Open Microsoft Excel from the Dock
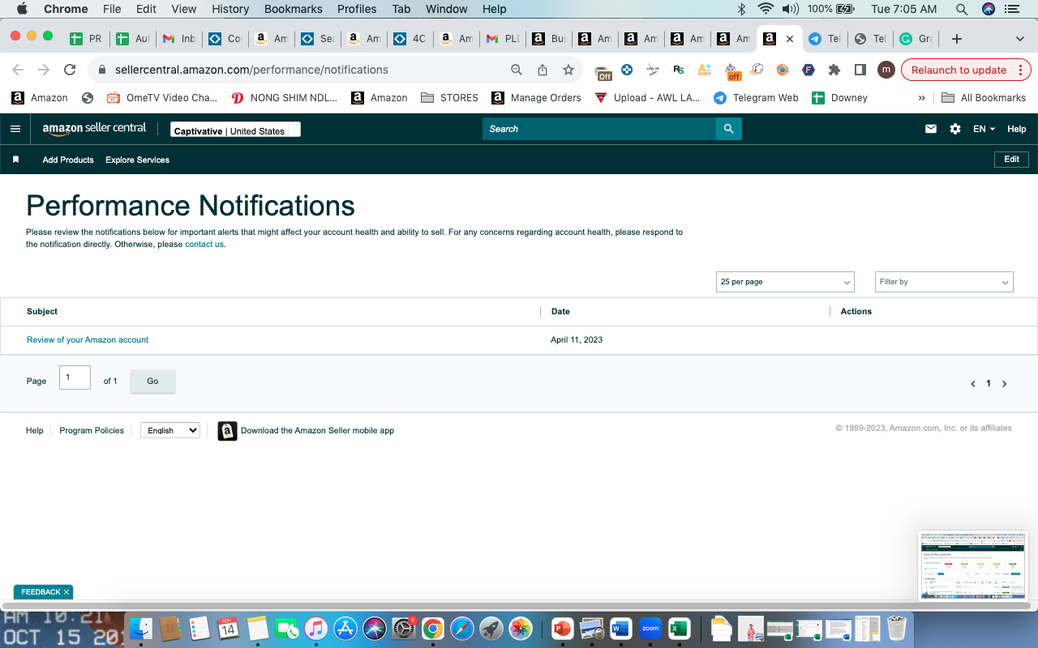Image resolution: width=1038 pixels, height=648 pixels. click(679, 629)
